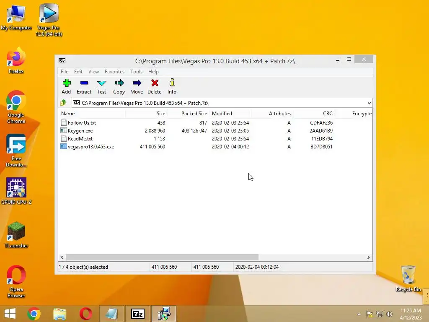The width and height of the screenshot is (429, 322).
Task: Open File Explorer from the taskbar
Action: (x=60, y=314)
